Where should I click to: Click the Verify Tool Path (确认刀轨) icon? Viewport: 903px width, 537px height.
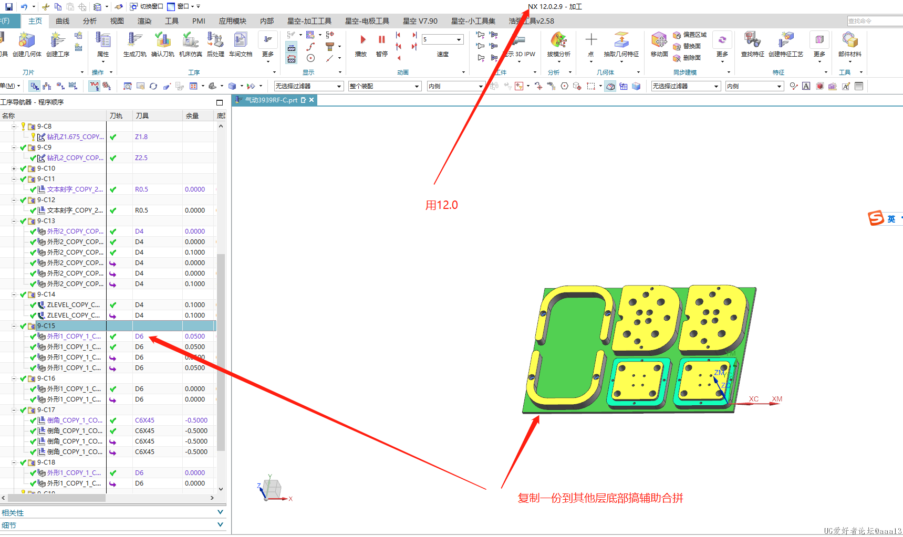coord(163,40)
